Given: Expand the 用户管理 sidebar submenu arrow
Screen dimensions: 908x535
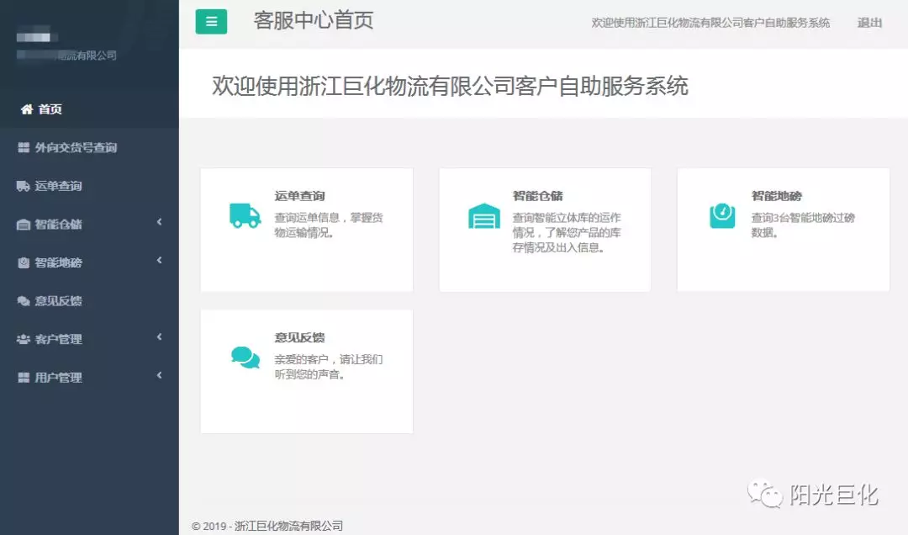Looking at the screenshot, I should click(x=160, y=376).
